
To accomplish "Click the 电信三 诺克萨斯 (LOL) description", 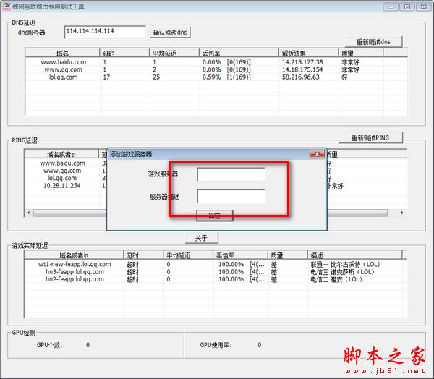I will 343,271.
